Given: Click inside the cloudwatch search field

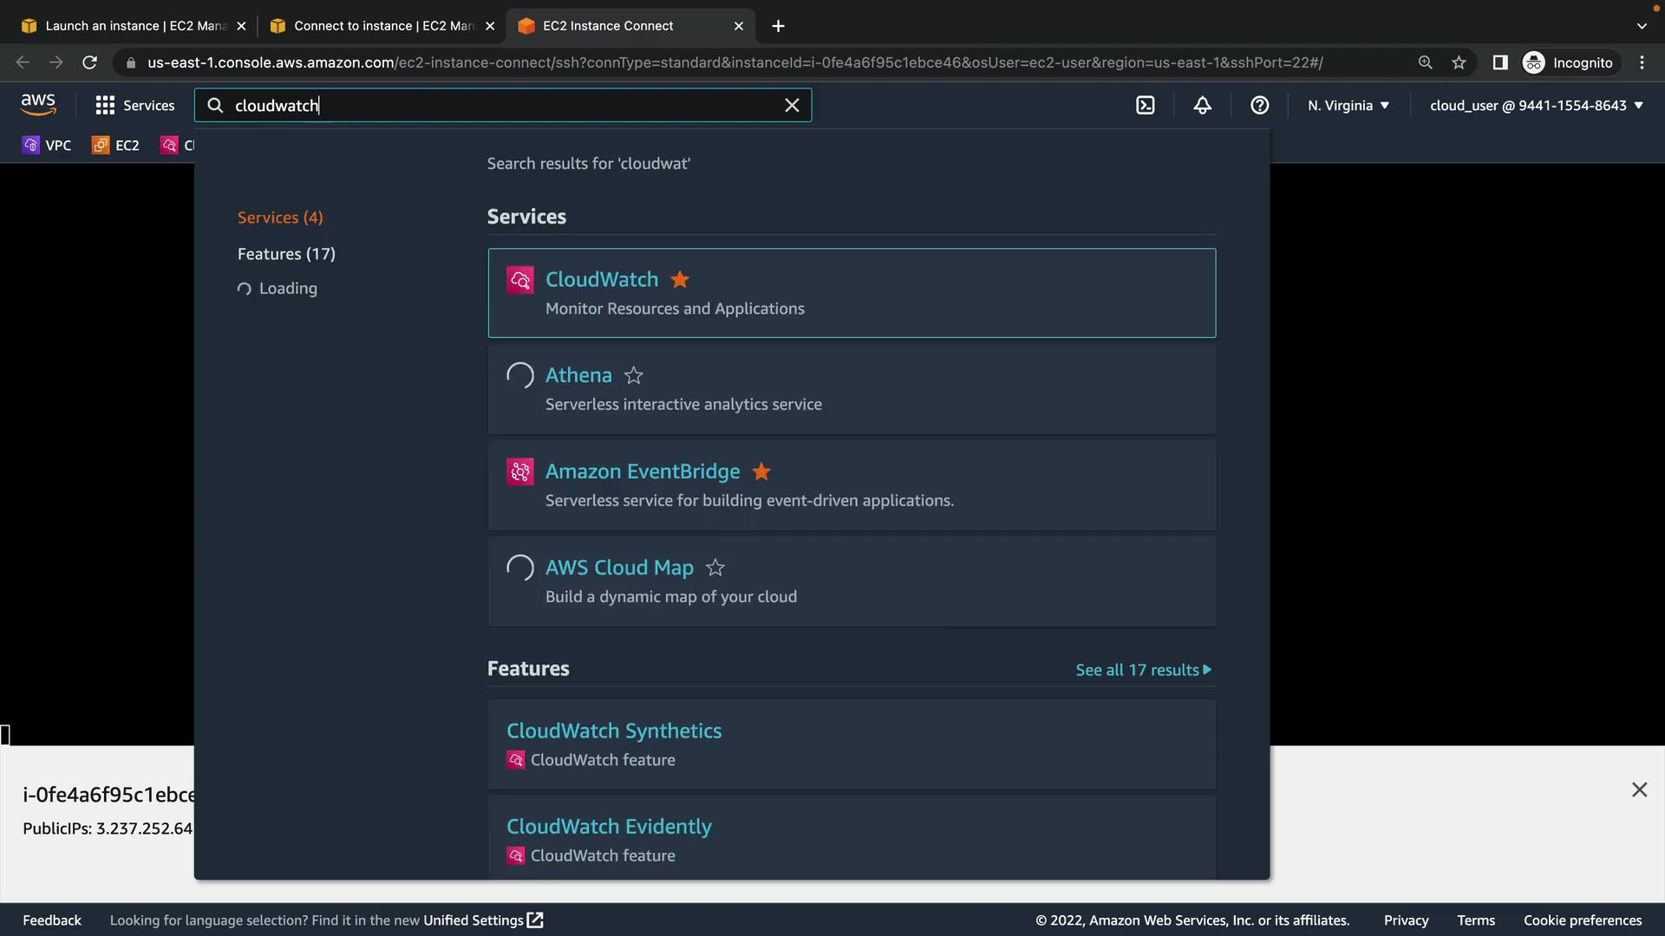Looking at the screenshot, I should tap(503, 106).
